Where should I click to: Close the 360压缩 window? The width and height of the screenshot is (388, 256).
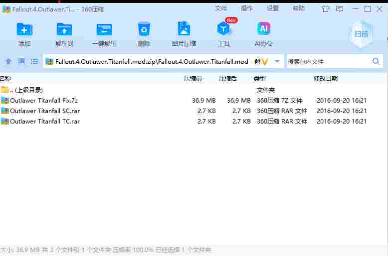[379, 9]
